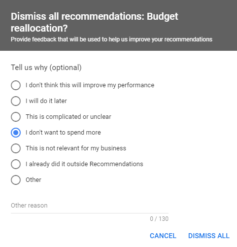Click the DISMISS ALL button
This screenshot has width=237, height=247.
tap(209, 236)
